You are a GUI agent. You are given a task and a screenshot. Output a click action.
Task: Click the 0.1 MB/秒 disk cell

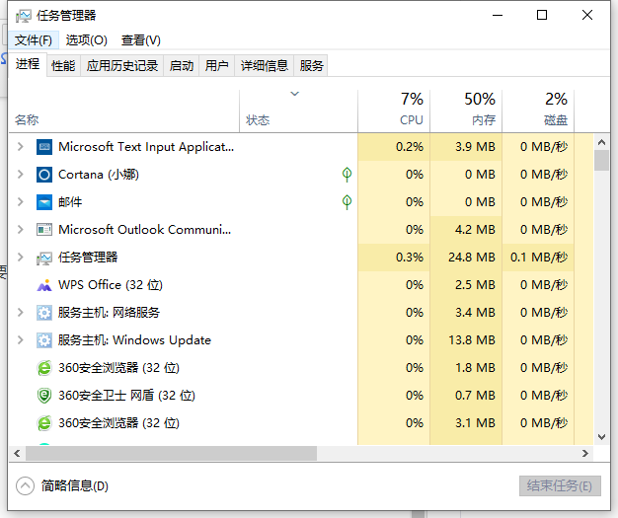(539, 258)
